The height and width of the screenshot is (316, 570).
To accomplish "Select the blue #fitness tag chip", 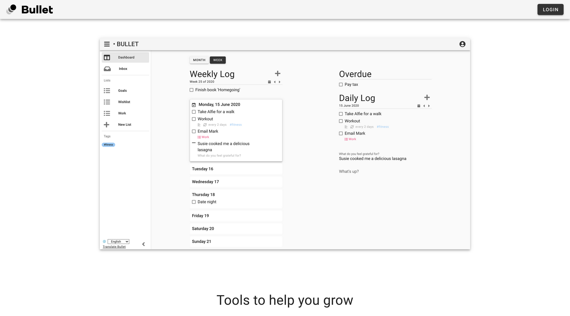I will [x=108, y=145].
